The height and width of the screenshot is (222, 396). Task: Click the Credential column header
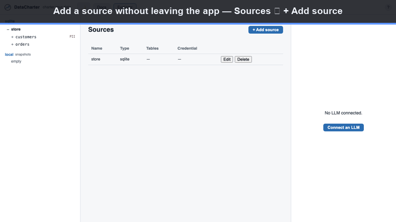[187, 48]
